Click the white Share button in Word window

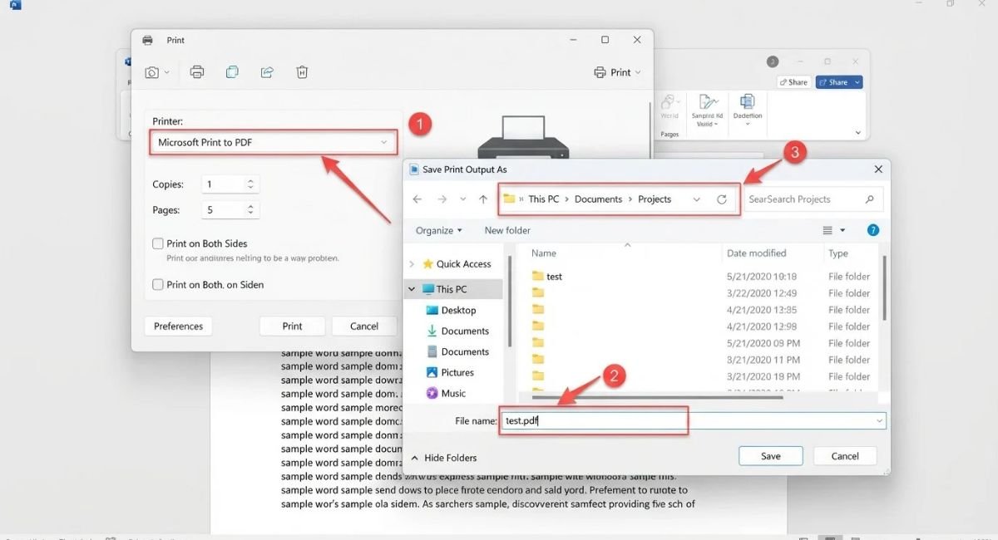coord(793,82)
